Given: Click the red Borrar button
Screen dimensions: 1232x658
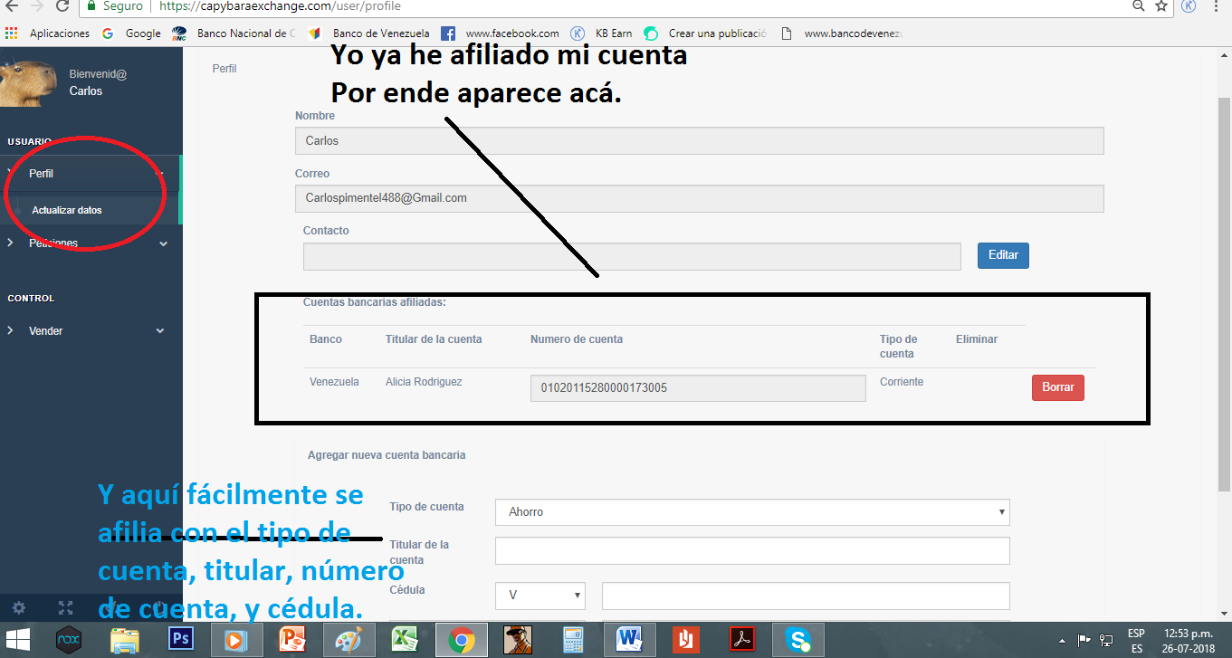Looking at the screenshot, I should pos(1057,387).
